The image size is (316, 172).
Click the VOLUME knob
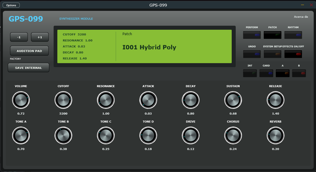pyautogui.click(x=21, y=100)
